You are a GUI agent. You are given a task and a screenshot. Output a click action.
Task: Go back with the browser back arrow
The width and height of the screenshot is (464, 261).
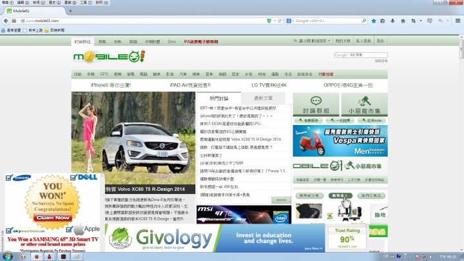(6, 21)
